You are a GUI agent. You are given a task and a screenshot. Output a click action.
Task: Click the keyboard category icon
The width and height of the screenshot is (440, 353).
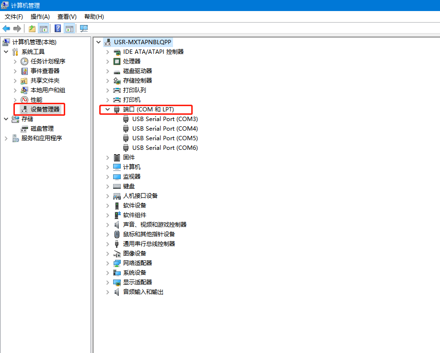(117, 186)
